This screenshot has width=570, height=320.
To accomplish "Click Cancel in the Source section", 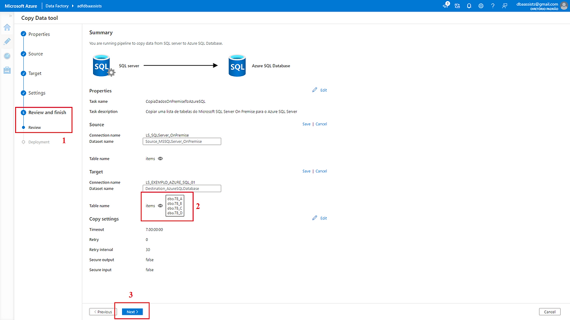I will [321, 124].
